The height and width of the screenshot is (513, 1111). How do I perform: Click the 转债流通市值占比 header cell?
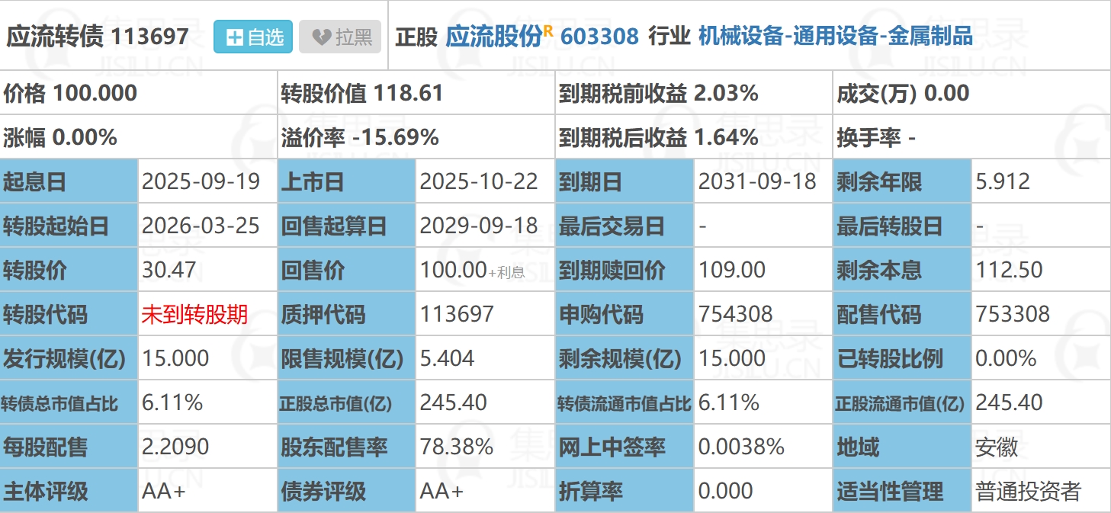point(625,402)
